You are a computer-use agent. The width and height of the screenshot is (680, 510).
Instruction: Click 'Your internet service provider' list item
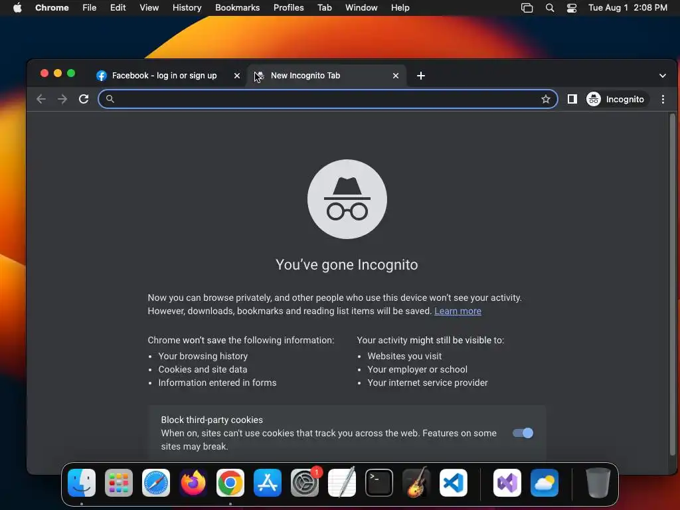click(428, 383)
